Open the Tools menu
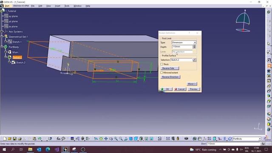272x153 pixels. coord(67,6)
